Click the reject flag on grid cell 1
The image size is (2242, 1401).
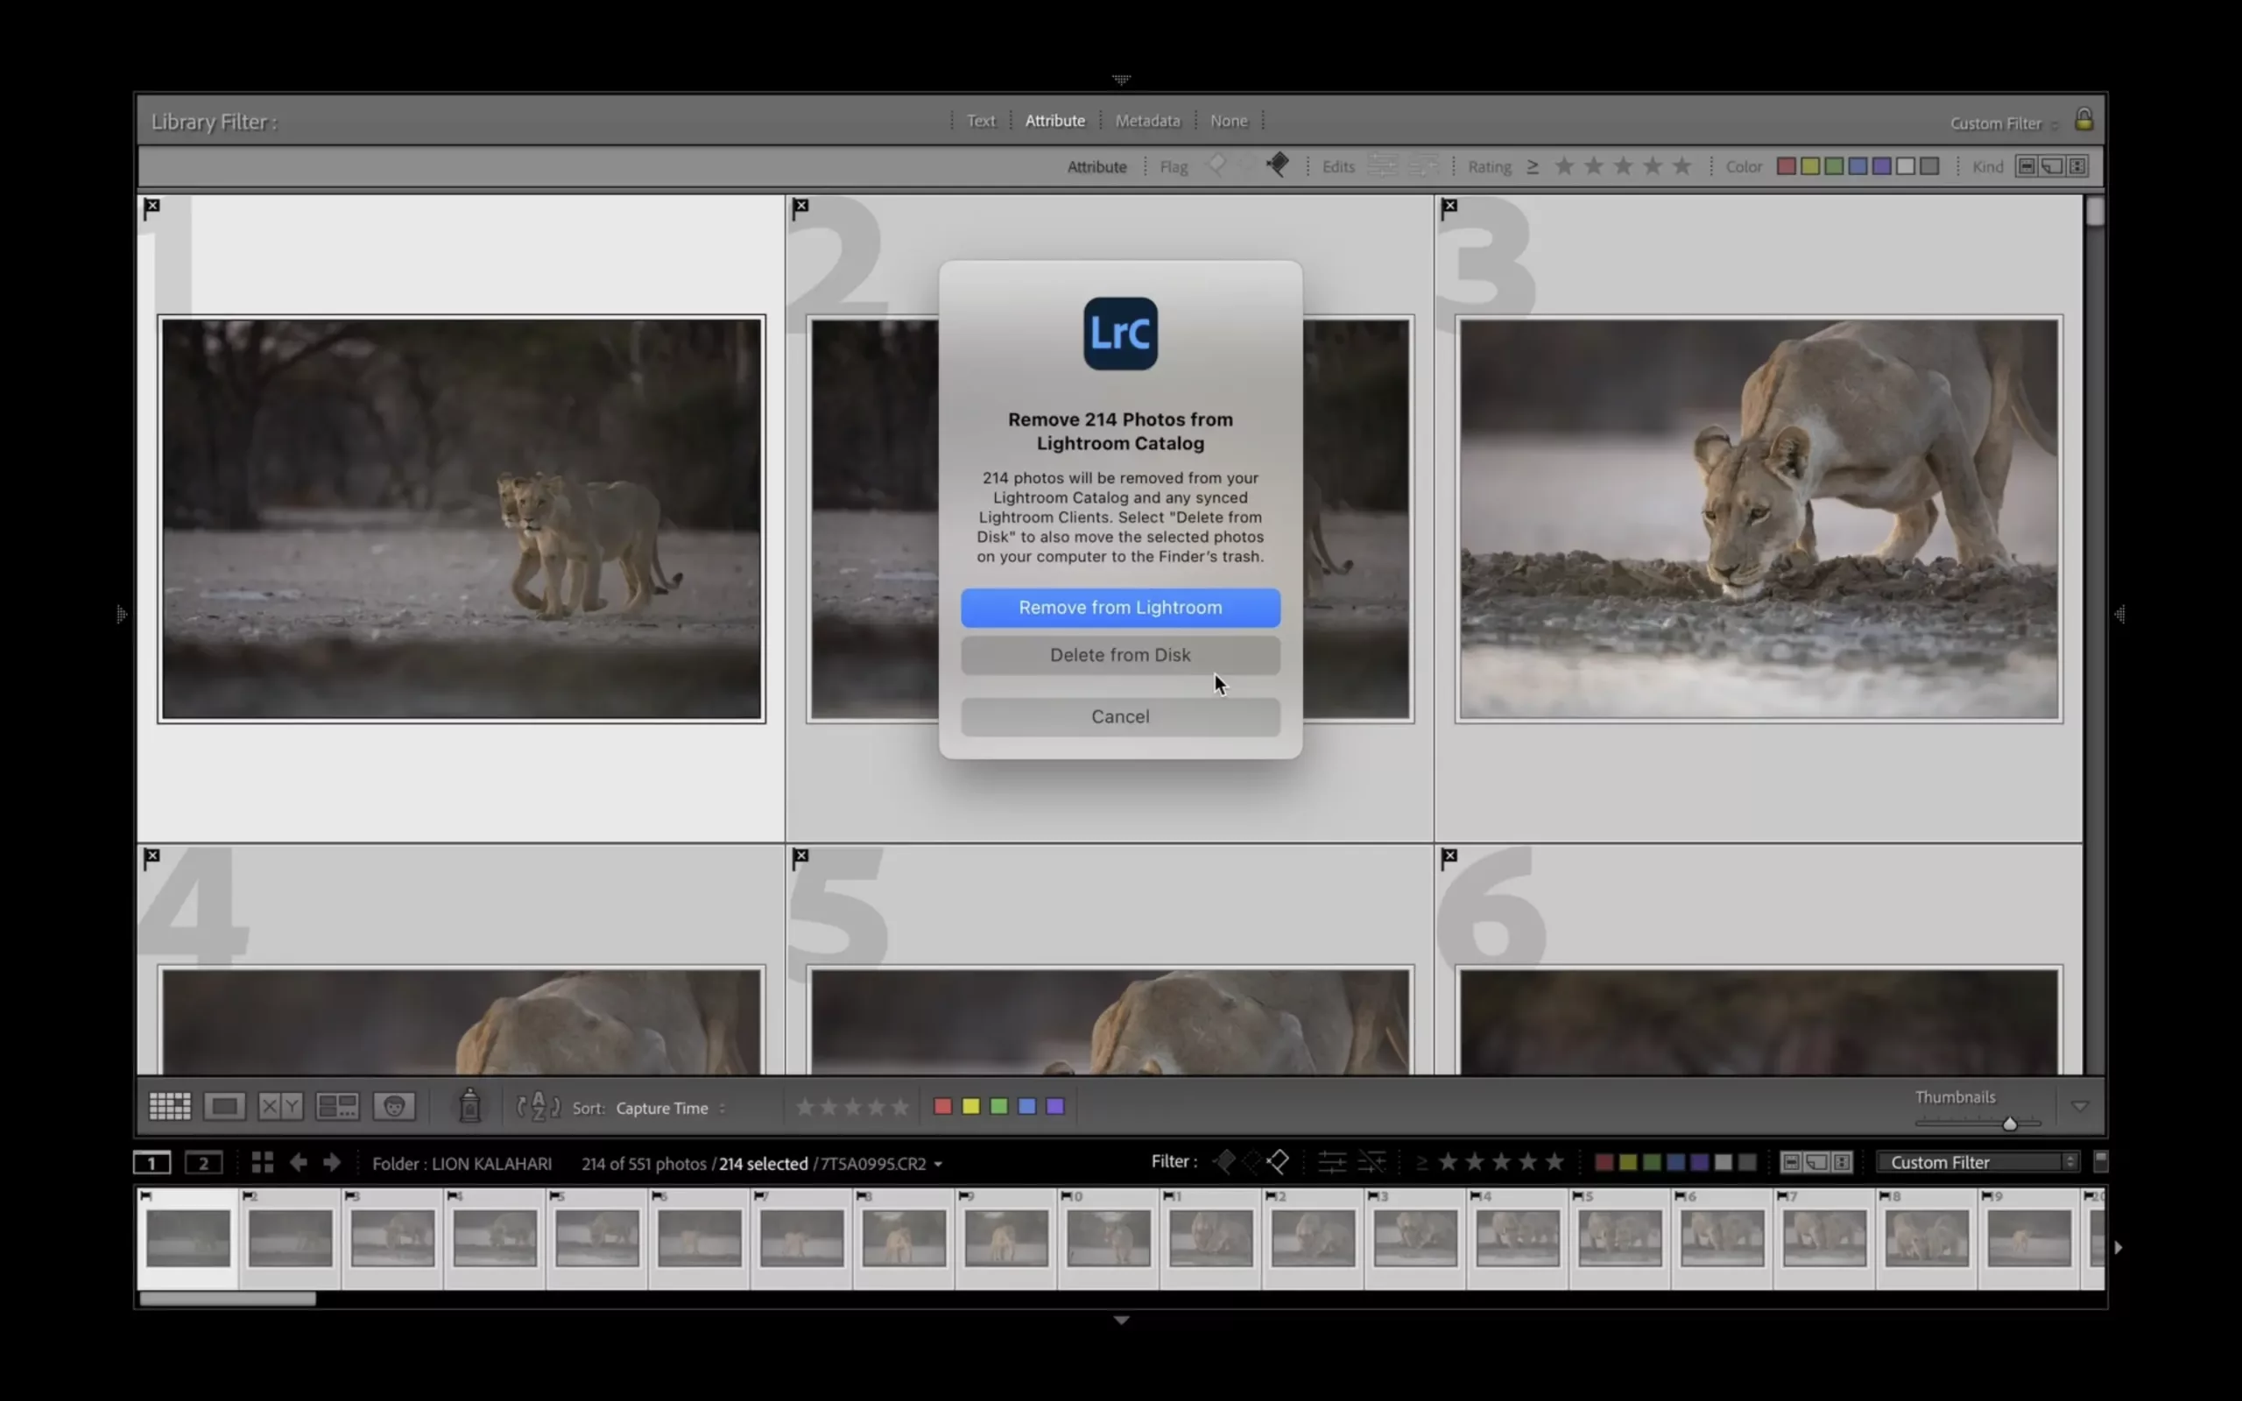pyautogui.click(x=152, y=208)
